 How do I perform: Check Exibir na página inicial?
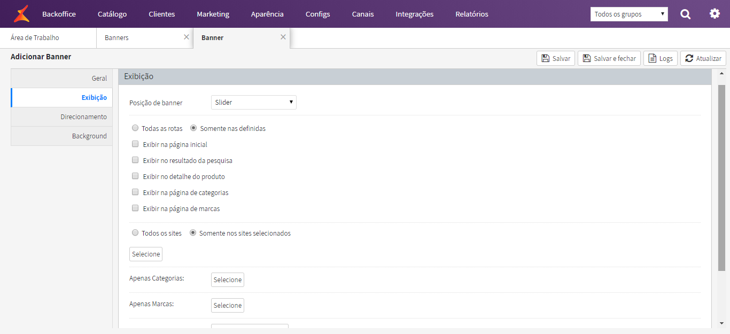coord(135,144)
